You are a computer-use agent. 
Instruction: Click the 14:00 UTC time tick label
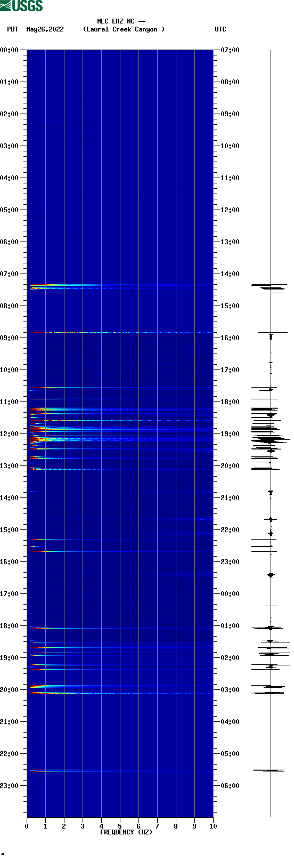[x=230, y=274]
